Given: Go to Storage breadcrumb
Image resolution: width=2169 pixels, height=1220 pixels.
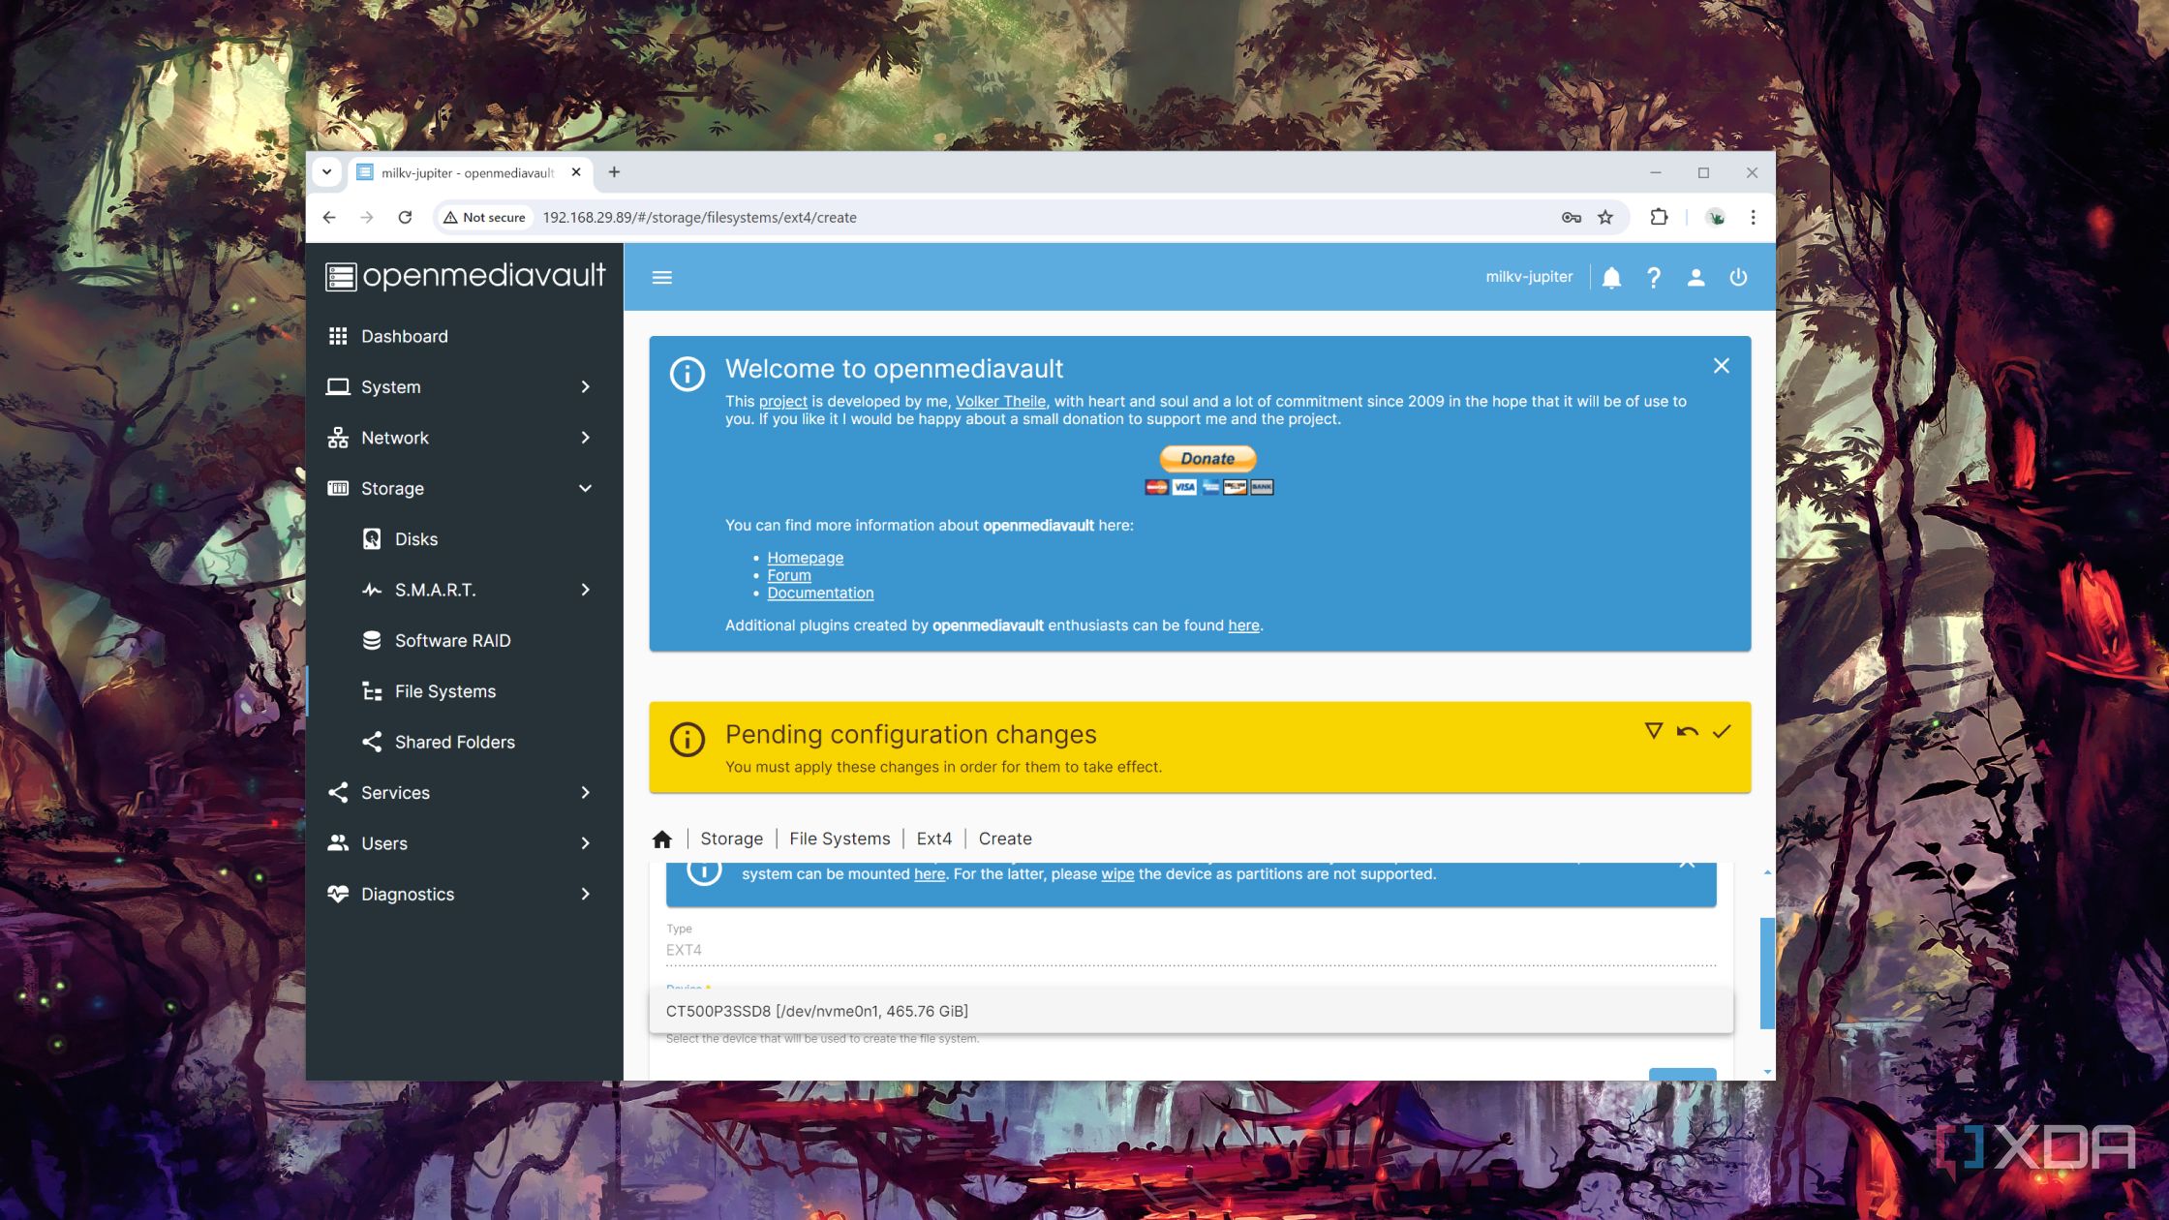Looking at the screenshot, I should point(731,839).
